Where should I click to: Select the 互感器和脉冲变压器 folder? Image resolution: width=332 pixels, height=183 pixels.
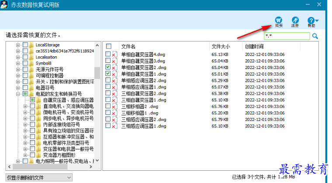tap(68, 137)
